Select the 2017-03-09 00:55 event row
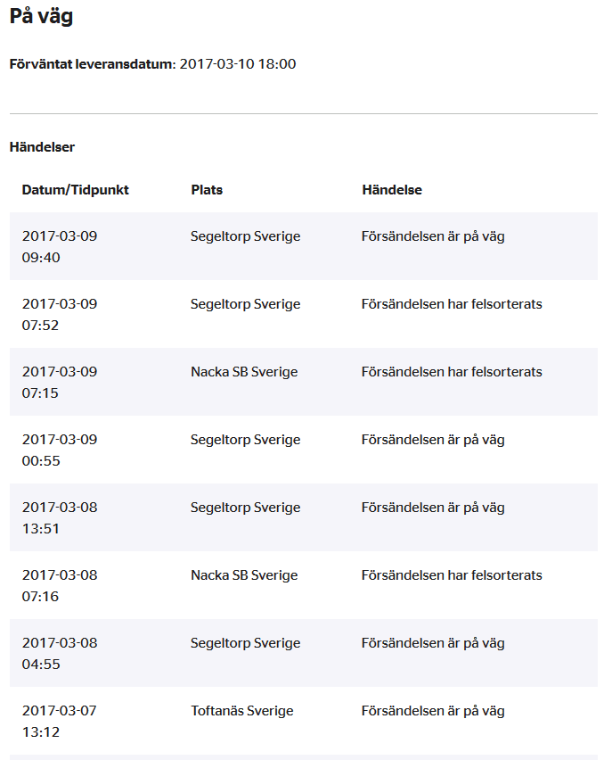604x760 pixels. pyautogui.click(x=304, y=450)
